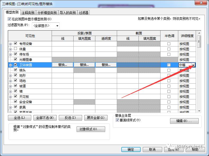
Task: Toggle visibility of 光栅图像
Action: [15, 59]
